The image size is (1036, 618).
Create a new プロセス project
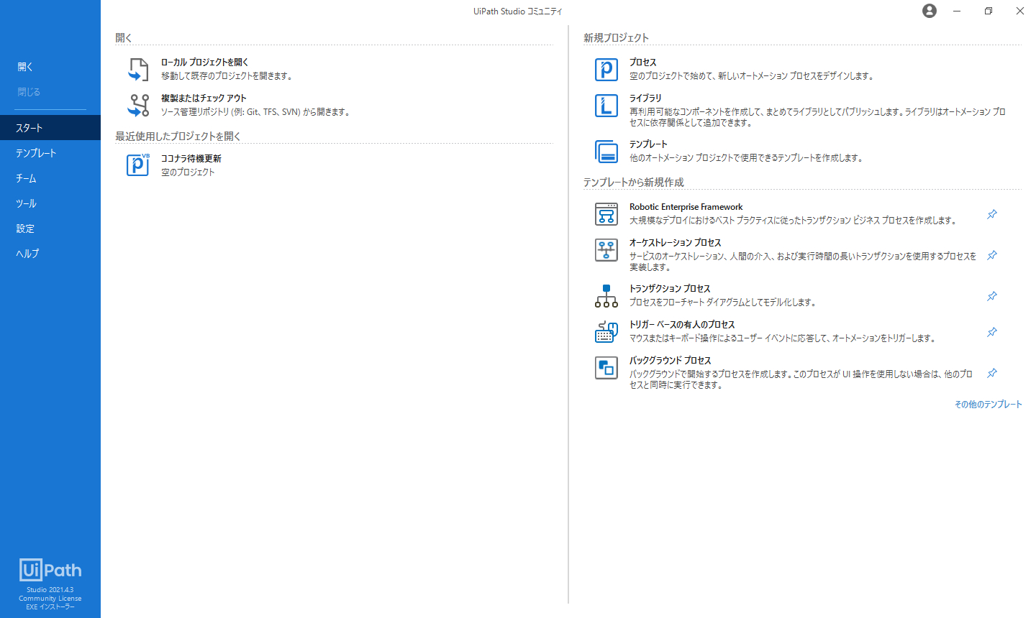click(x=643, y=63)
